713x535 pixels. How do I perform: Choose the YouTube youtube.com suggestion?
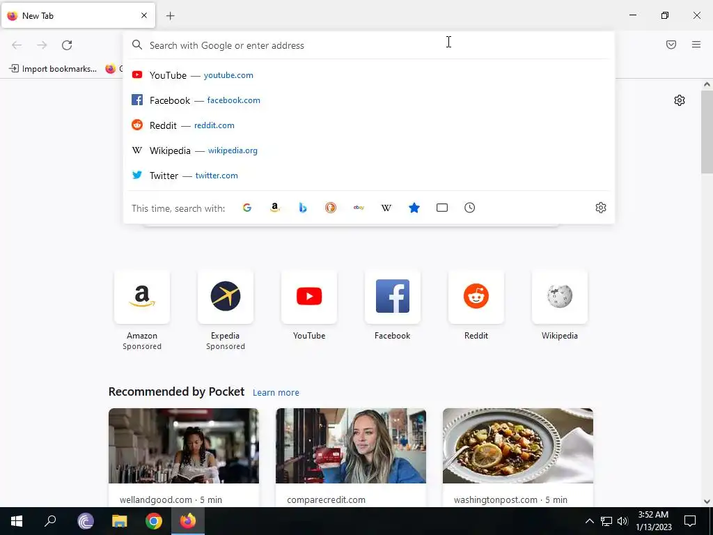[x=368, y=75]
